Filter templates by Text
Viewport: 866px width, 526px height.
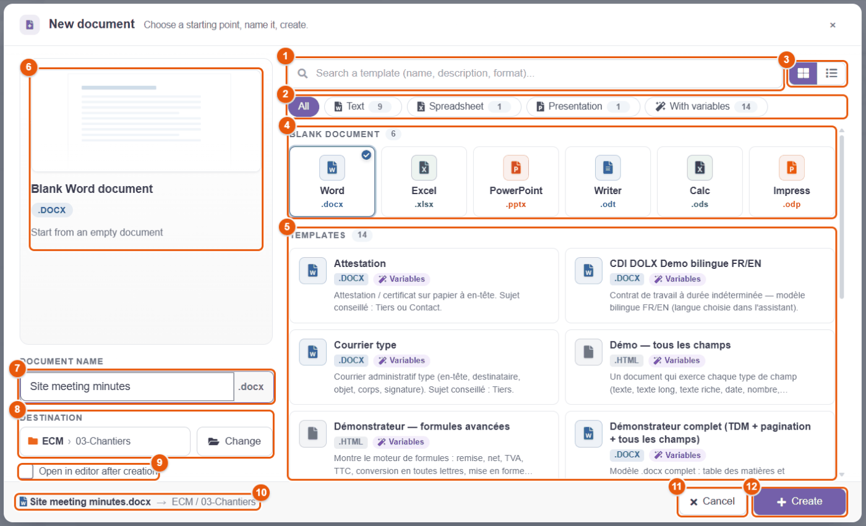pyautogui.click(x=363, y=106)
